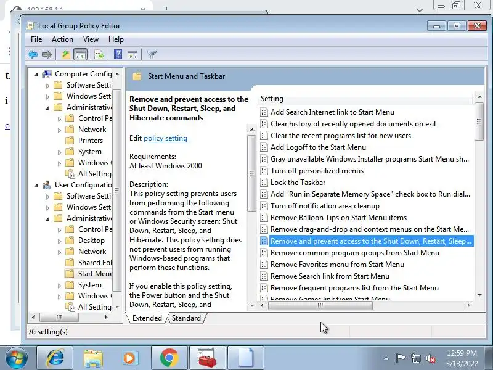
Task: Click the User Configuration user icon
Action: click(47, 185)
